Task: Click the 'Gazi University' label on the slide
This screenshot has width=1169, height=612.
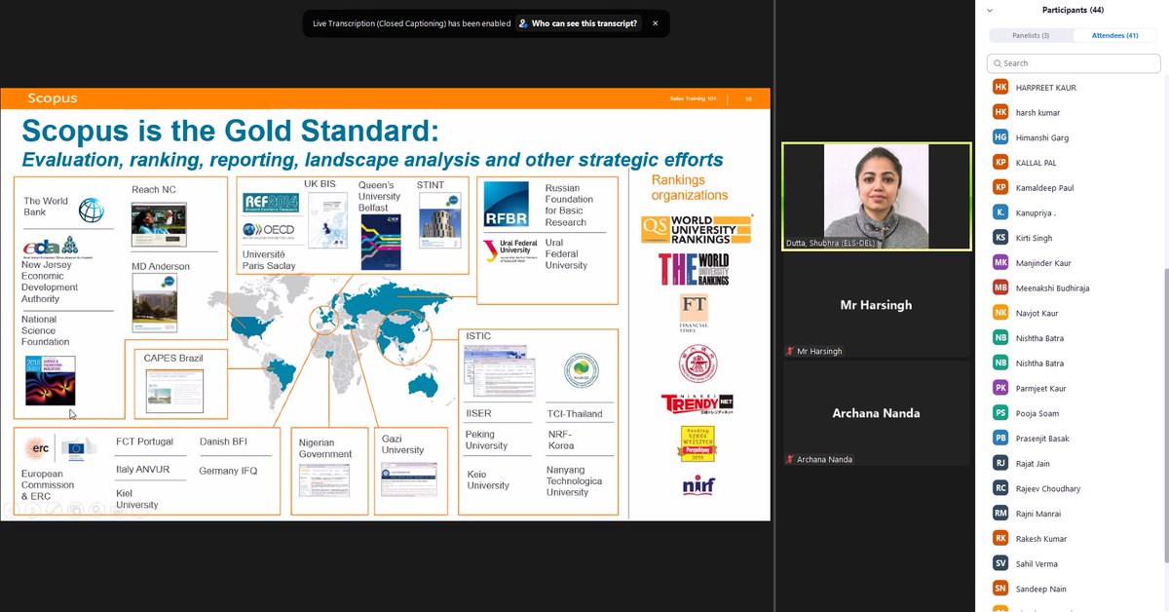Action: 403,444
